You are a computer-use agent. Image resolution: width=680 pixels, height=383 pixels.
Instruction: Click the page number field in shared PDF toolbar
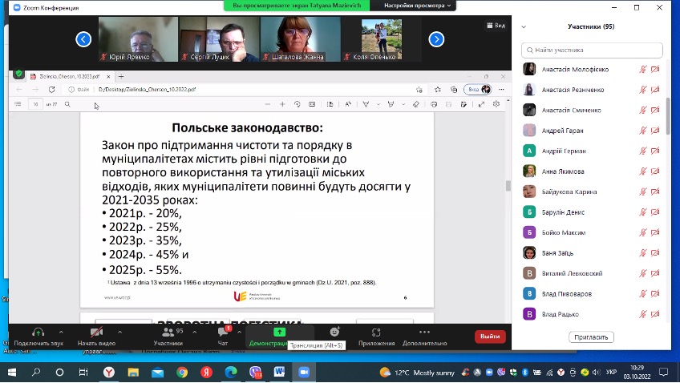[x=35, y=104]
